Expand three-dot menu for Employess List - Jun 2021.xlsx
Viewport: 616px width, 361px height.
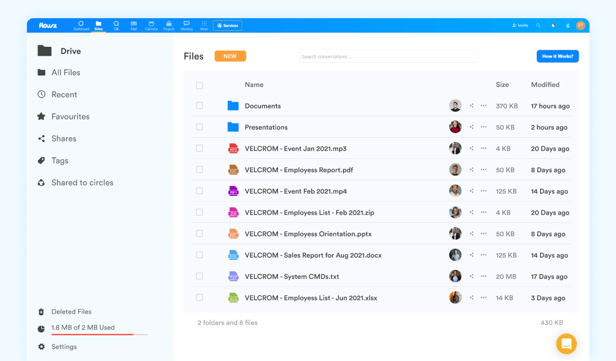pos(484,297)
